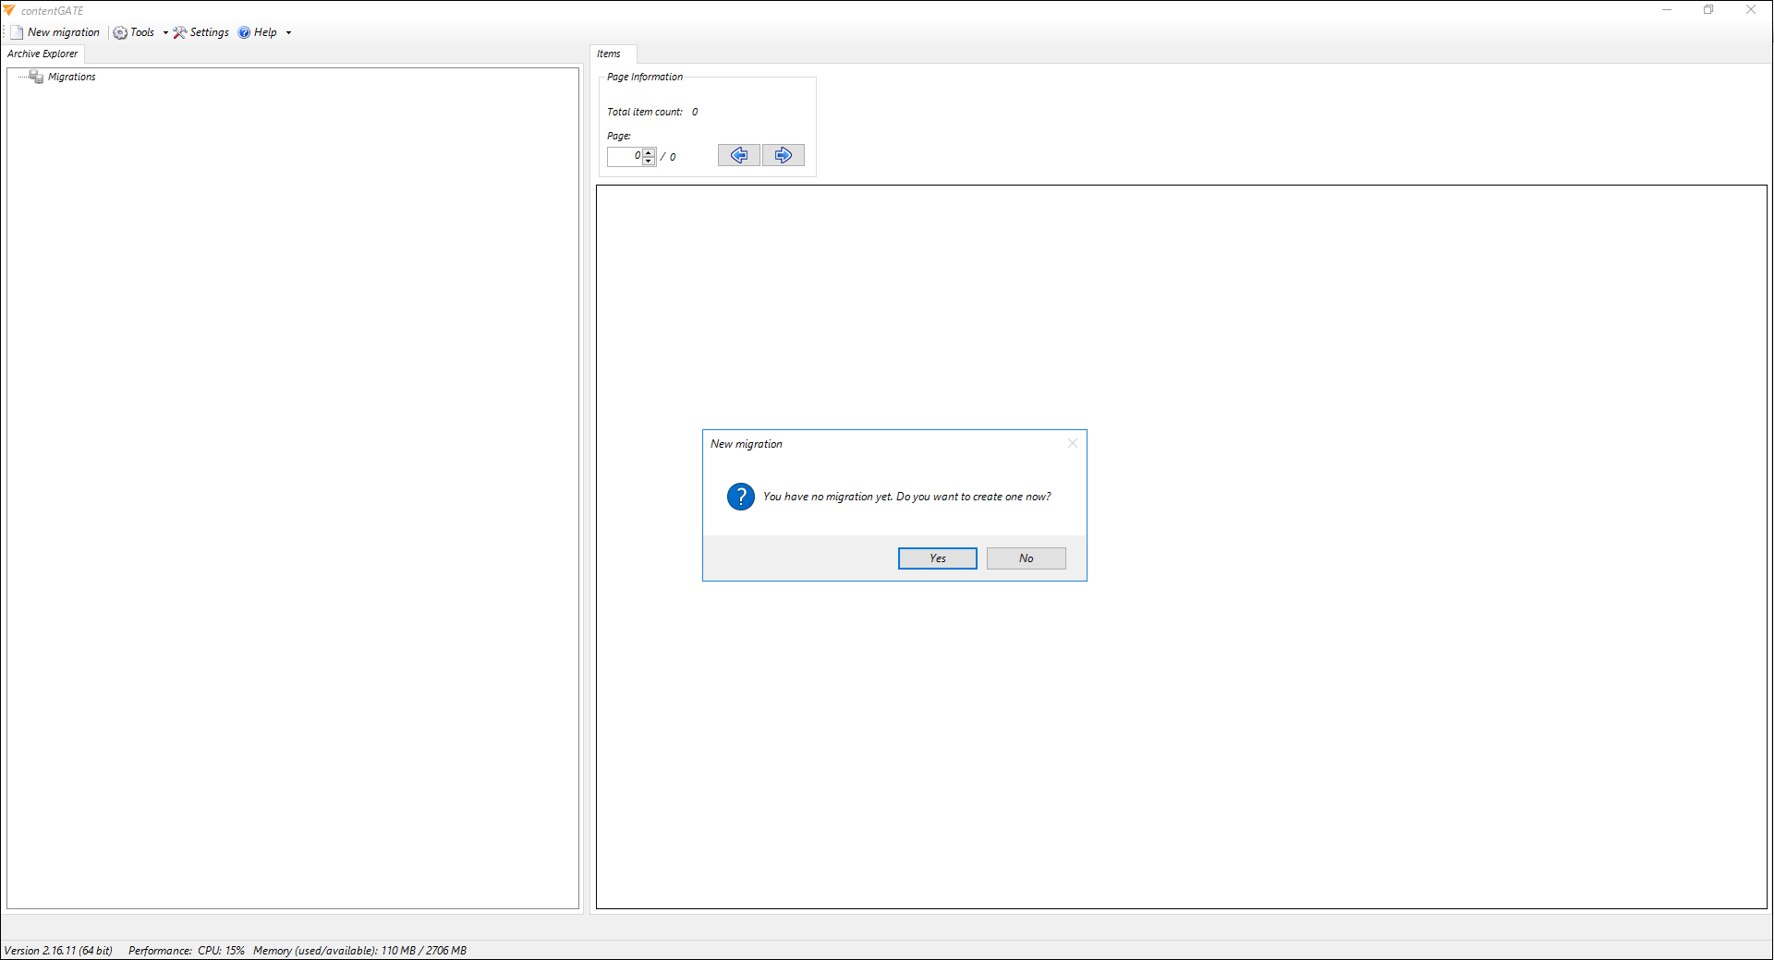Confirm creating a migration with Yes

pyautogui.click(x=937, y=558)
